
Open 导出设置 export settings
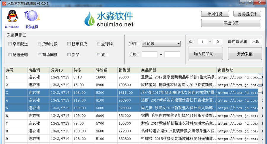(231, 23)
